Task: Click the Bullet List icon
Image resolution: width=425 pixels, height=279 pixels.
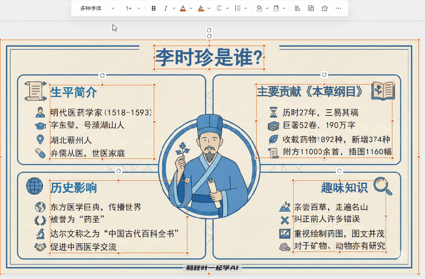Action: 238,8
